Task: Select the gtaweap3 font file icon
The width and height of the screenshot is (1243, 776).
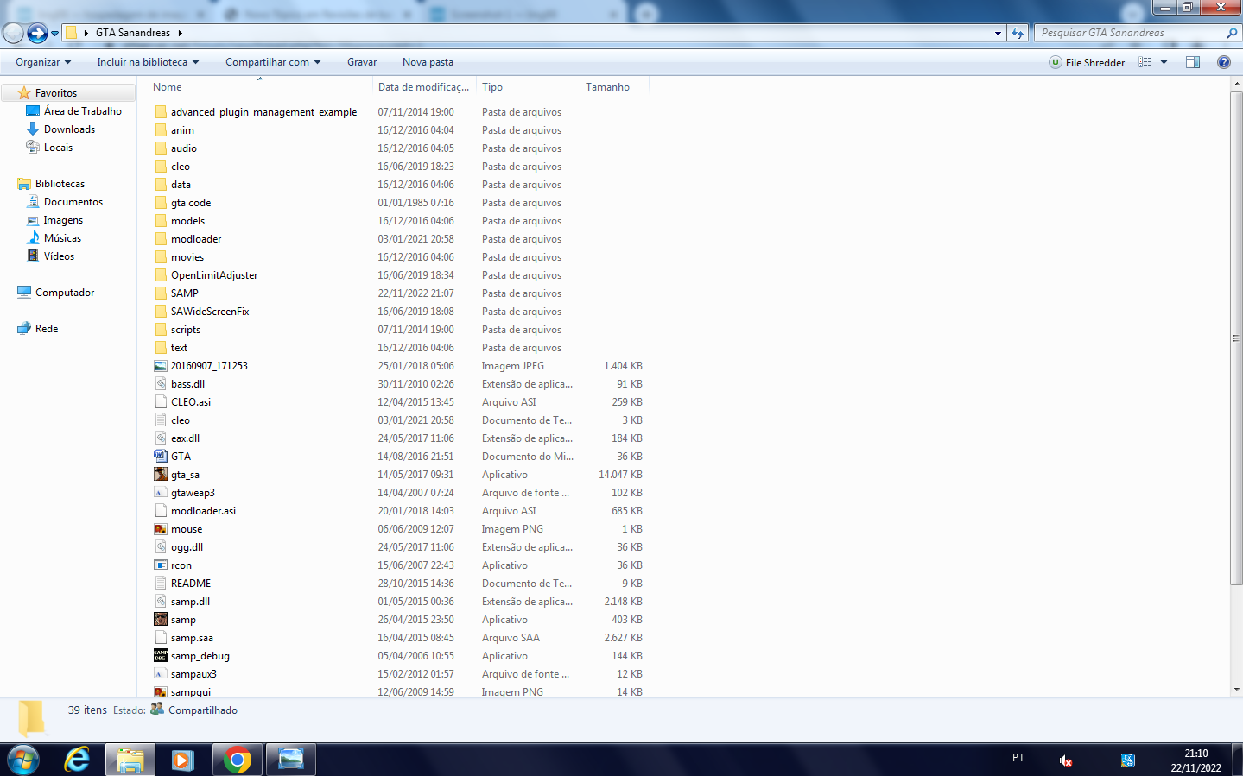Action: click(161, 493)
